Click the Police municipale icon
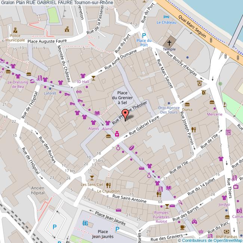The image size is (243, 243). (15, 30)
